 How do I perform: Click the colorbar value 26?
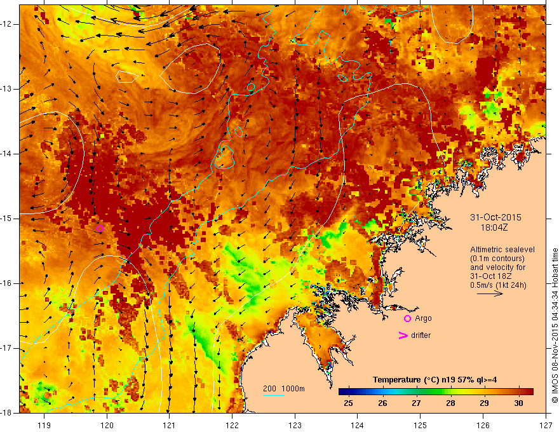tap(382, 403)
